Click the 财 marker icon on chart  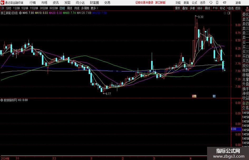pos(214,96)
